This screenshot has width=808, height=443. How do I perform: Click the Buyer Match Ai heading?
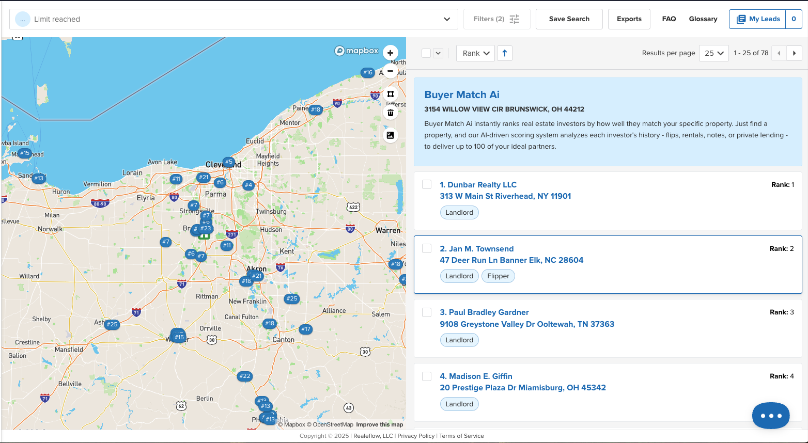[x=462, y=94]
